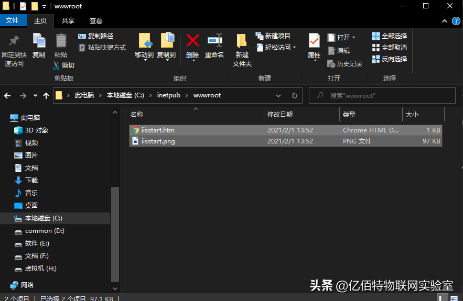
Task: Click the New Folder (新建文件夹) icon
Action: pos(242,41)
